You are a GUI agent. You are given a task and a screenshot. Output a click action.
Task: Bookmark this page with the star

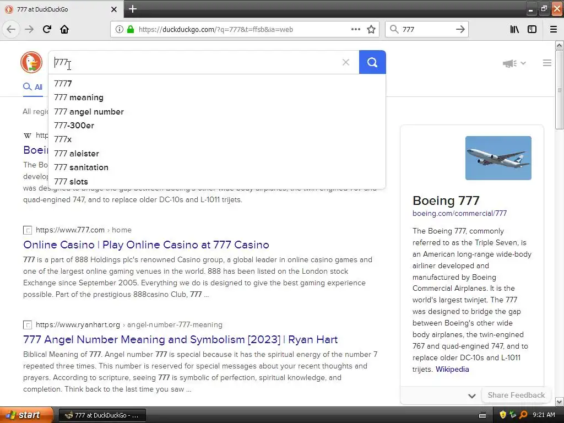point(371,30)
